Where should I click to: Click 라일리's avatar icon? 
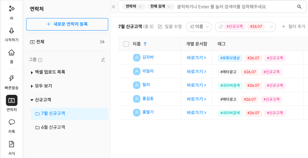(137, 71)
